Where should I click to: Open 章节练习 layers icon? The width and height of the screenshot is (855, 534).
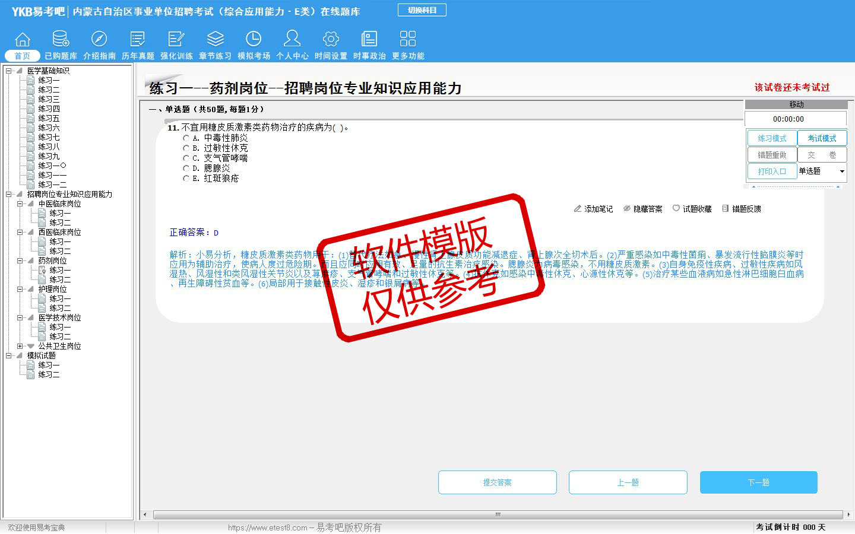tap(215, 39)
